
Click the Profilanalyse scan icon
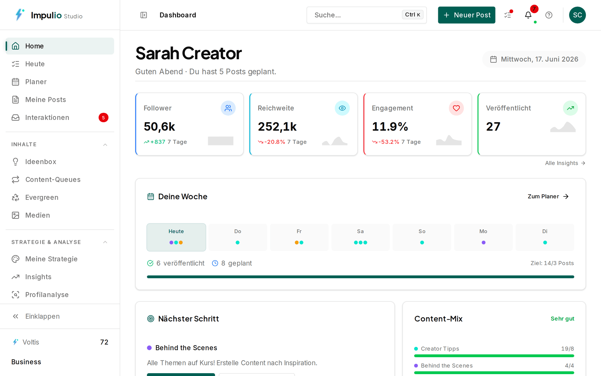click(16, 295)
